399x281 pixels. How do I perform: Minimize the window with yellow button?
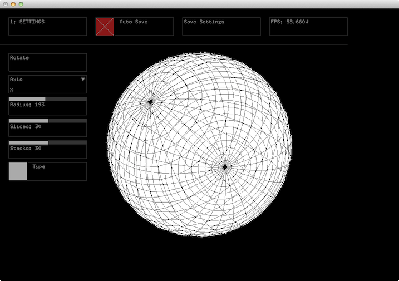(x=13, y=4)
